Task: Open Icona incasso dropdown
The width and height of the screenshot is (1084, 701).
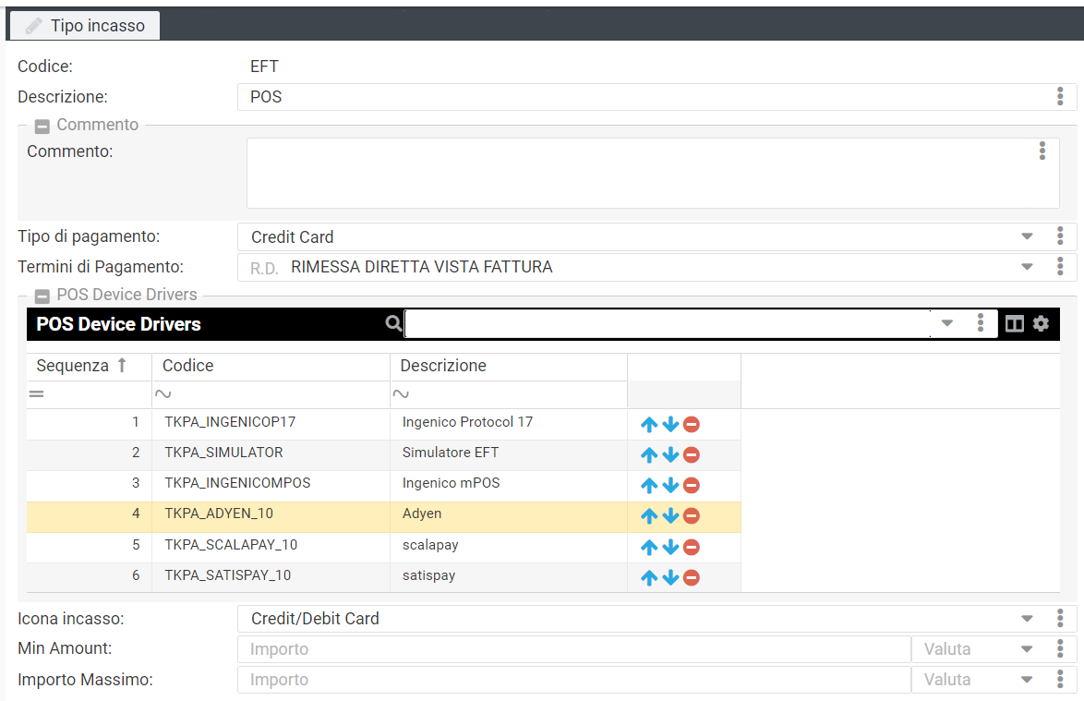Action: [x=1027, y=619]
